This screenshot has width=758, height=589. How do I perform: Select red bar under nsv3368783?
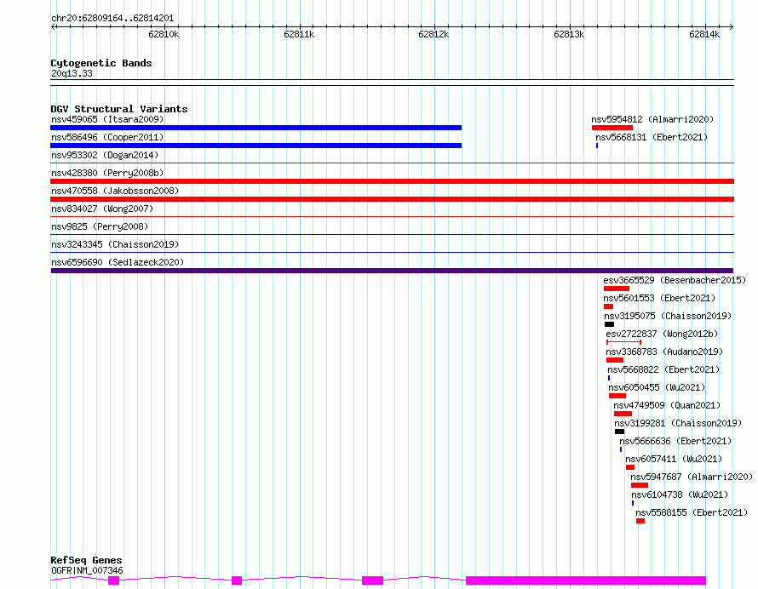pyautogui.click(x=615, y=360)
